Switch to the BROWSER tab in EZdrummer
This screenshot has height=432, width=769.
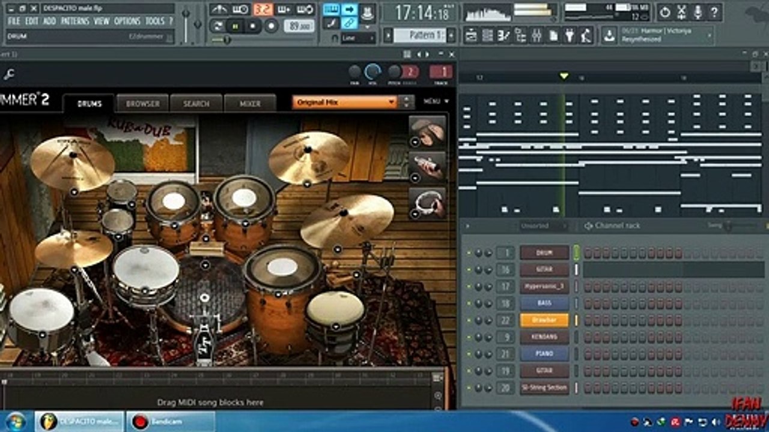pos(143,103)
